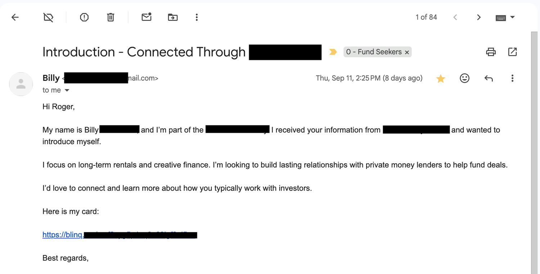The width and height of the screenshot is (540, 274).
Task: Click the remove label icon
Action: 48,17
